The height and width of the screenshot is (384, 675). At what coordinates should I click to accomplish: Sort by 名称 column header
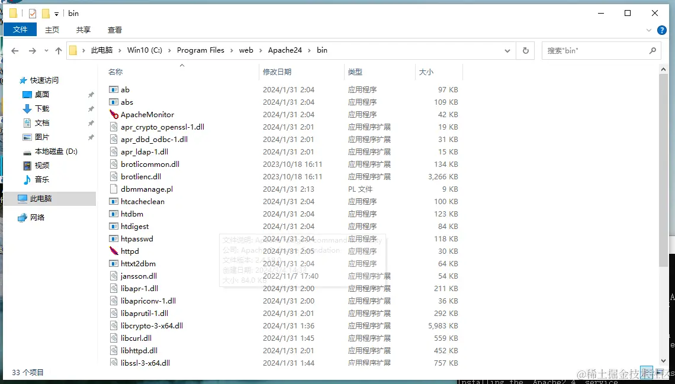pos(115,72)
